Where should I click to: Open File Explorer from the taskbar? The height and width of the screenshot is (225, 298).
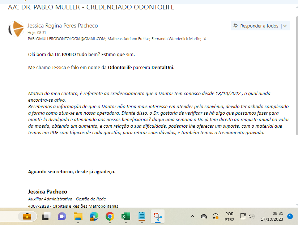tap(78, 216)
